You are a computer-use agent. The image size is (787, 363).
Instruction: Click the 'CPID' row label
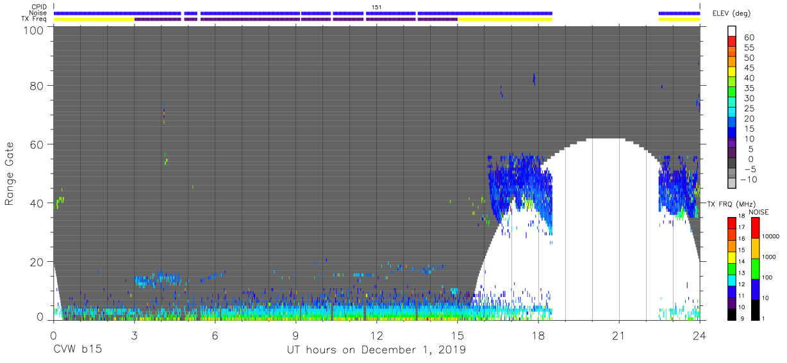tap(40, 6)
